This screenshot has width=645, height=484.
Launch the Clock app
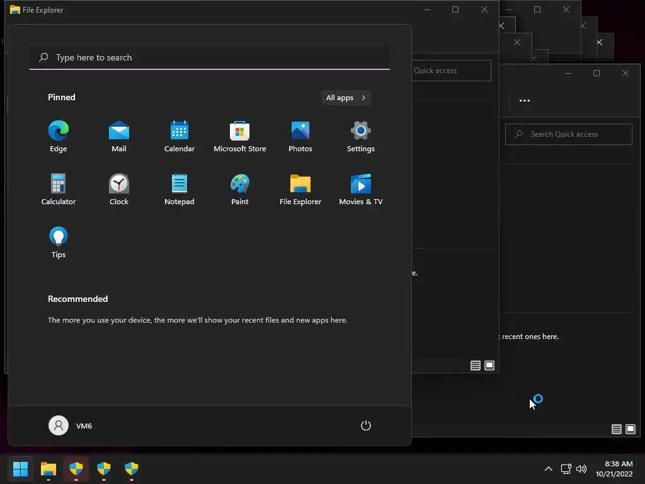tap(119, 189)
